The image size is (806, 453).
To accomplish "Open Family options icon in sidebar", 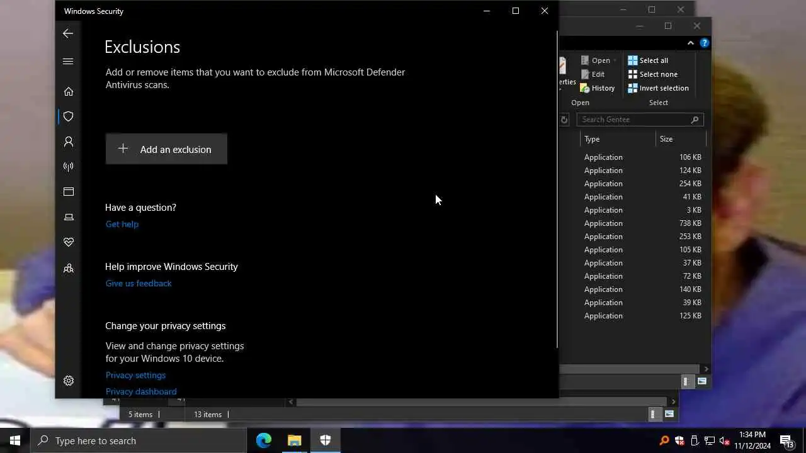I will (x=69, y=269).
